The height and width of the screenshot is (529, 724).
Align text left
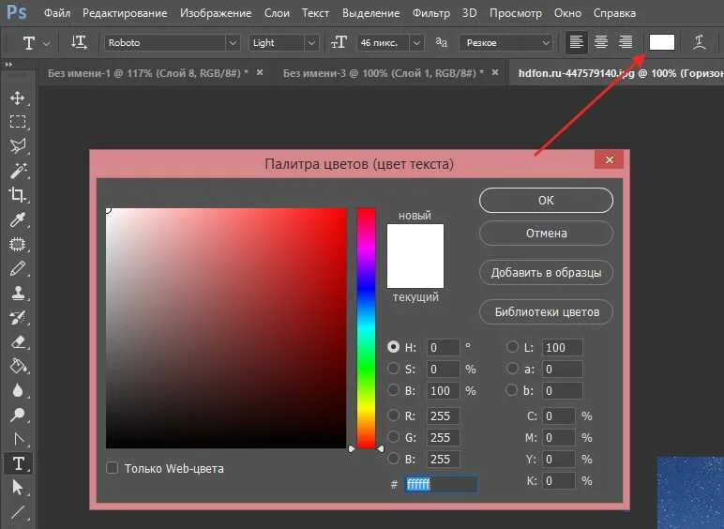click(x=576, y=42)
